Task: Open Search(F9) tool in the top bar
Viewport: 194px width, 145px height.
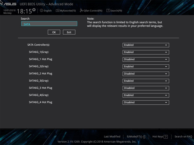Action: tap(114, 10)
